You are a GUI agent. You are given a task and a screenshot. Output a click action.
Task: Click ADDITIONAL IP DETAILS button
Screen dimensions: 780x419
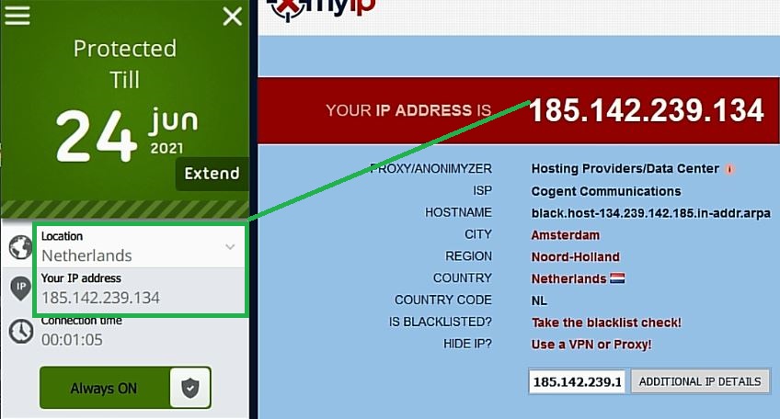point(700,381)
